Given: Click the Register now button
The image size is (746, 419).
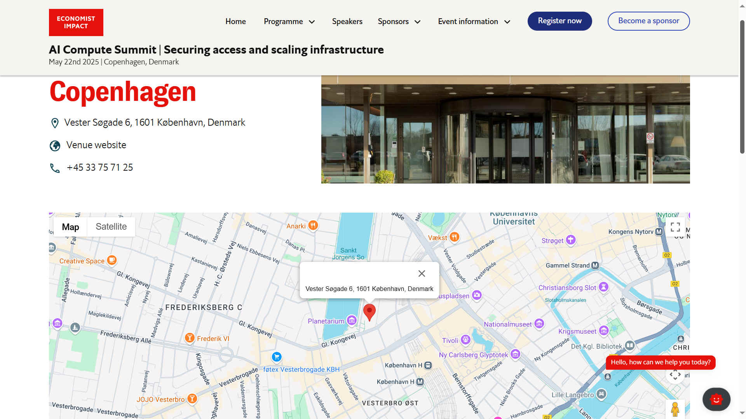Looking at the screenshot, I should point(559,21).
